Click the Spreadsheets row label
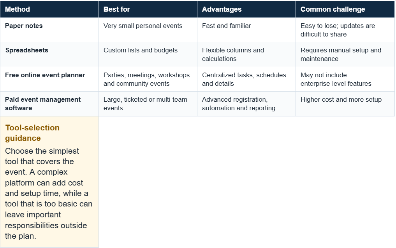Image resolution: width=396 pixels, height=248 pixels. 27,50
